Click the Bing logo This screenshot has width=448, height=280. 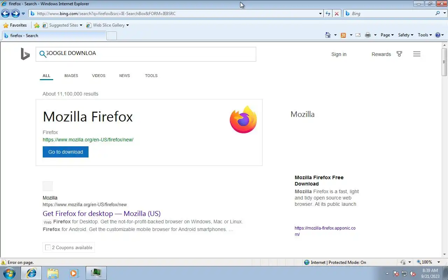[25, 54]
